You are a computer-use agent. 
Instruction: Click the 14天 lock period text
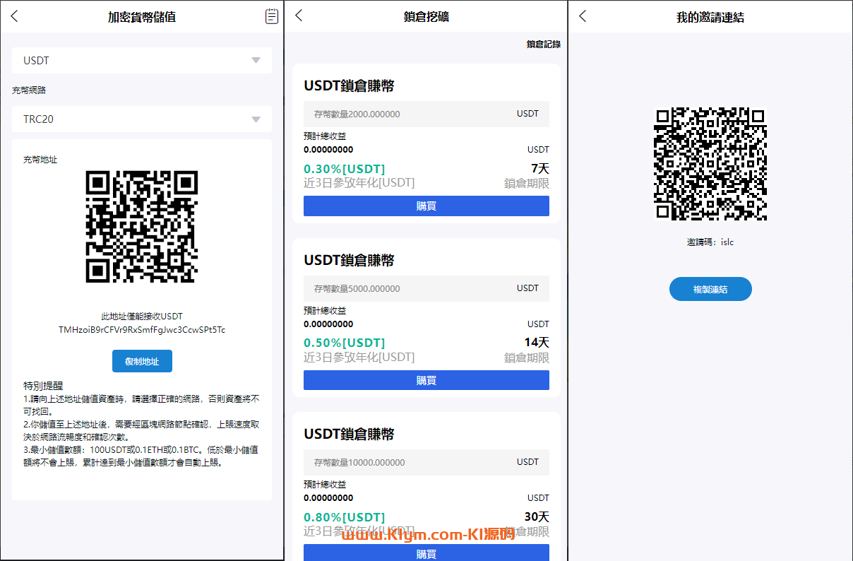coord(537,343)
